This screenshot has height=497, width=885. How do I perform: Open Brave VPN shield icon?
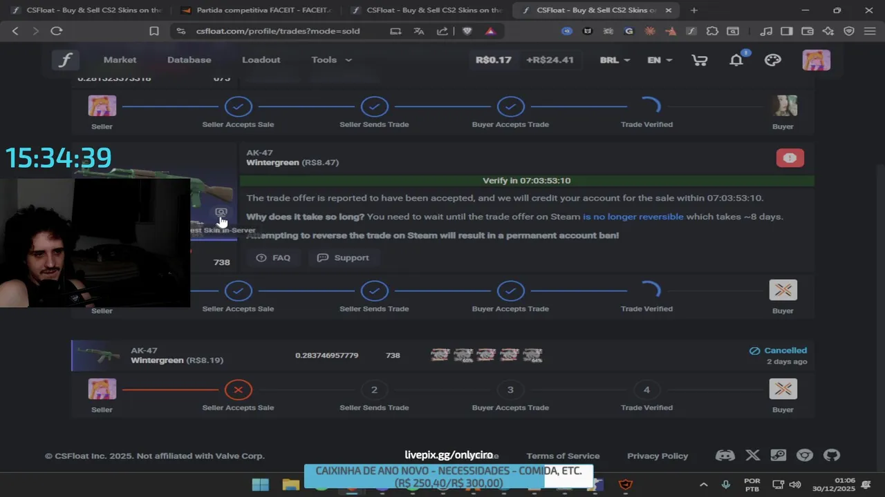point(849,31)
